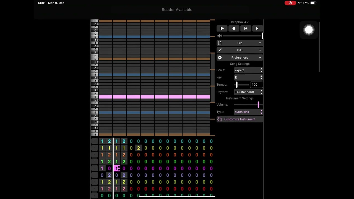Screen dimensions: 354x199
Task: Select red channel pattern 1 in bar one
Action: point(102,188)
